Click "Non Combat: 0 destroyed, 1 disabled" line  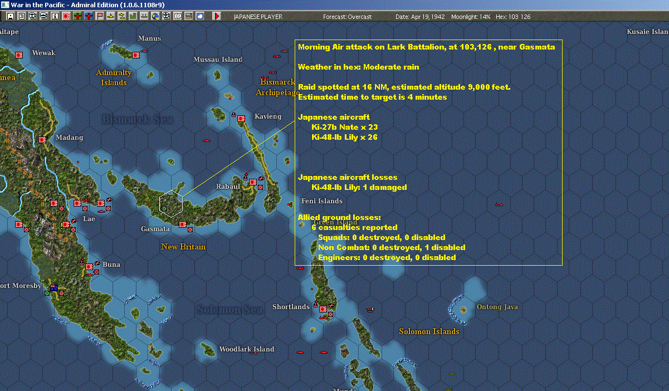392,247
